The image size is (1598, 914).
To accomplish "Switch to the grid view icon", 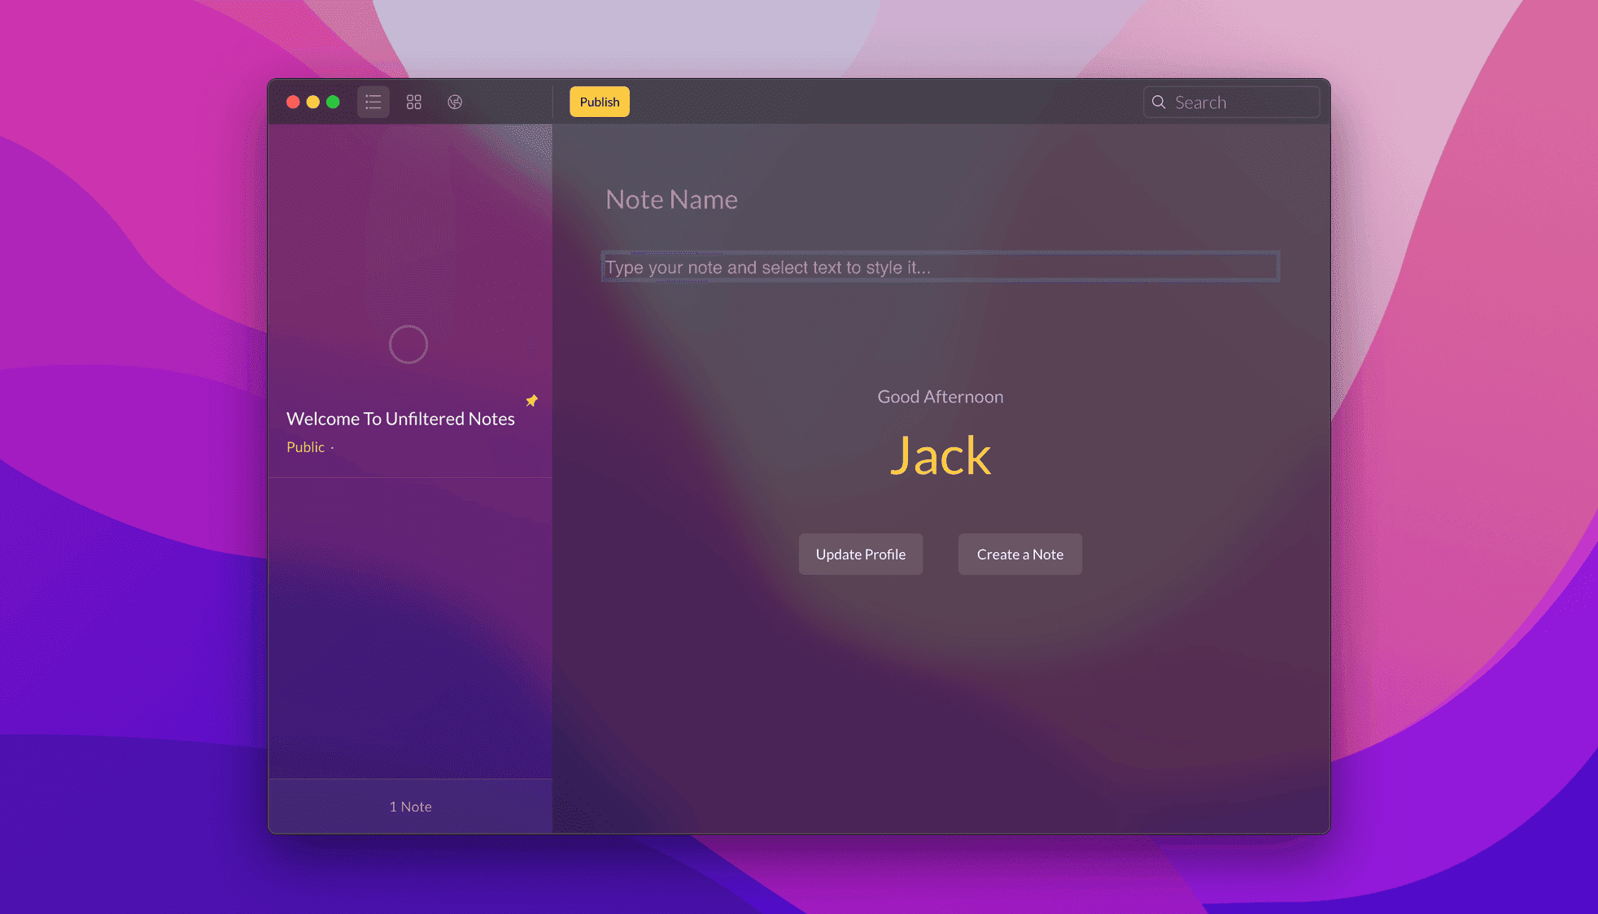I will click(414, 102).
